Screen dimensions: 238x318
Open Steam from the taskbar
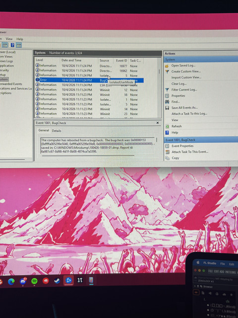click(x=57, y=281)
